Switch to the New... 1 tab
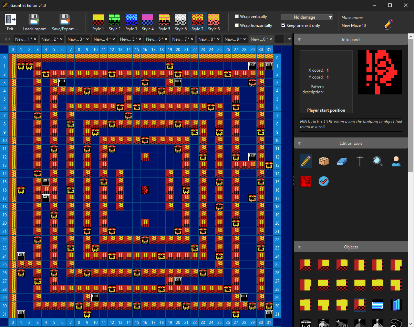Screen dimensions: 414x327 click(26, 39)
